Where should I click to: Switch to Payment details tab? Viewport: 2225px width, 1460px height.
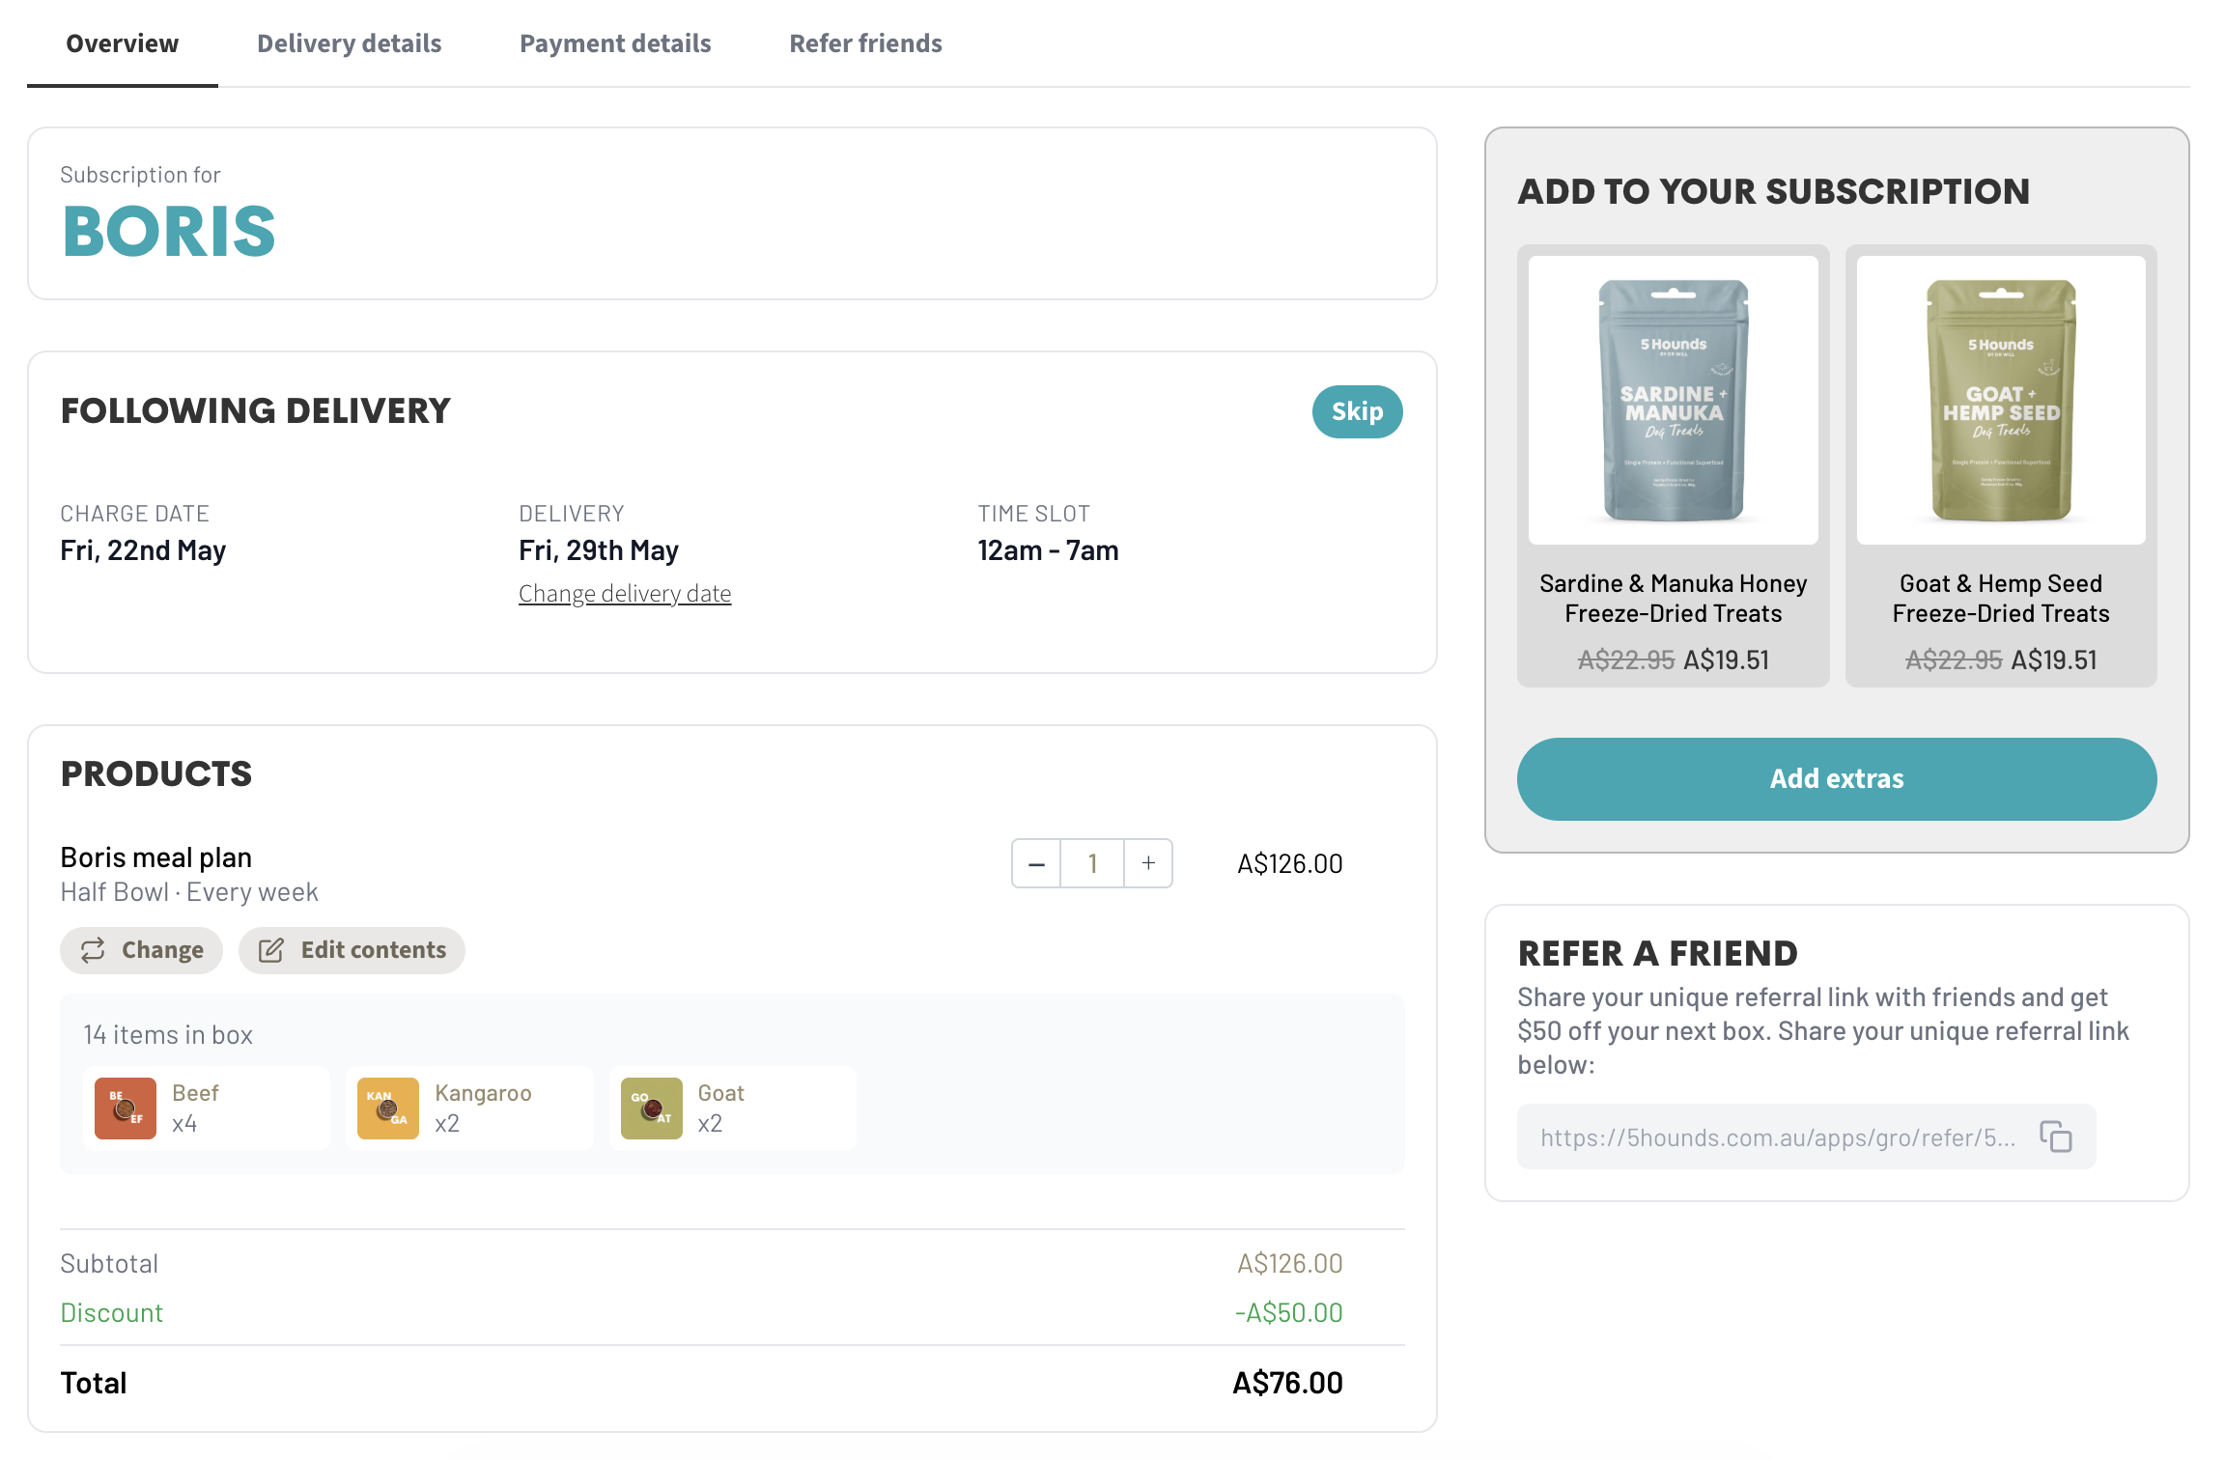615,43
